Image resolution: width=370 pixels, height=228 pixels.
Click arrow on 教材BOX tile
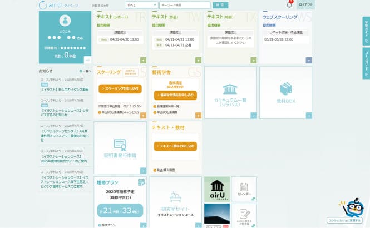[x=309, y=116]
